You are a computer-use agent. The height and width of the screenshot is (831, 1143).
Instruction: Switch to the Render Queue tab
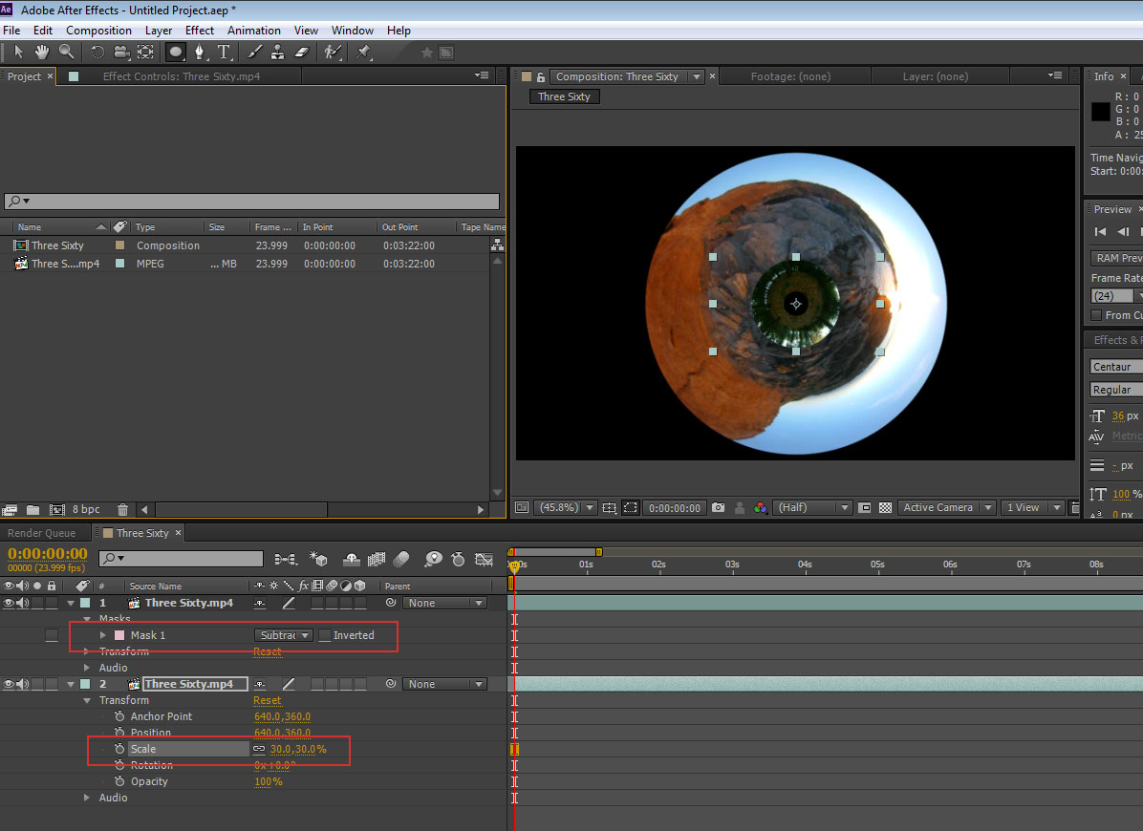41,533
